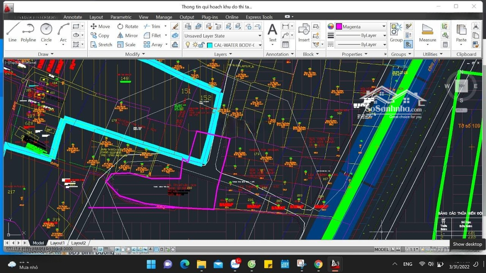The height and width of the screenshot is (273, 486).
Task: Toggle the layer freeze sun icon
Action: point(195,45)
